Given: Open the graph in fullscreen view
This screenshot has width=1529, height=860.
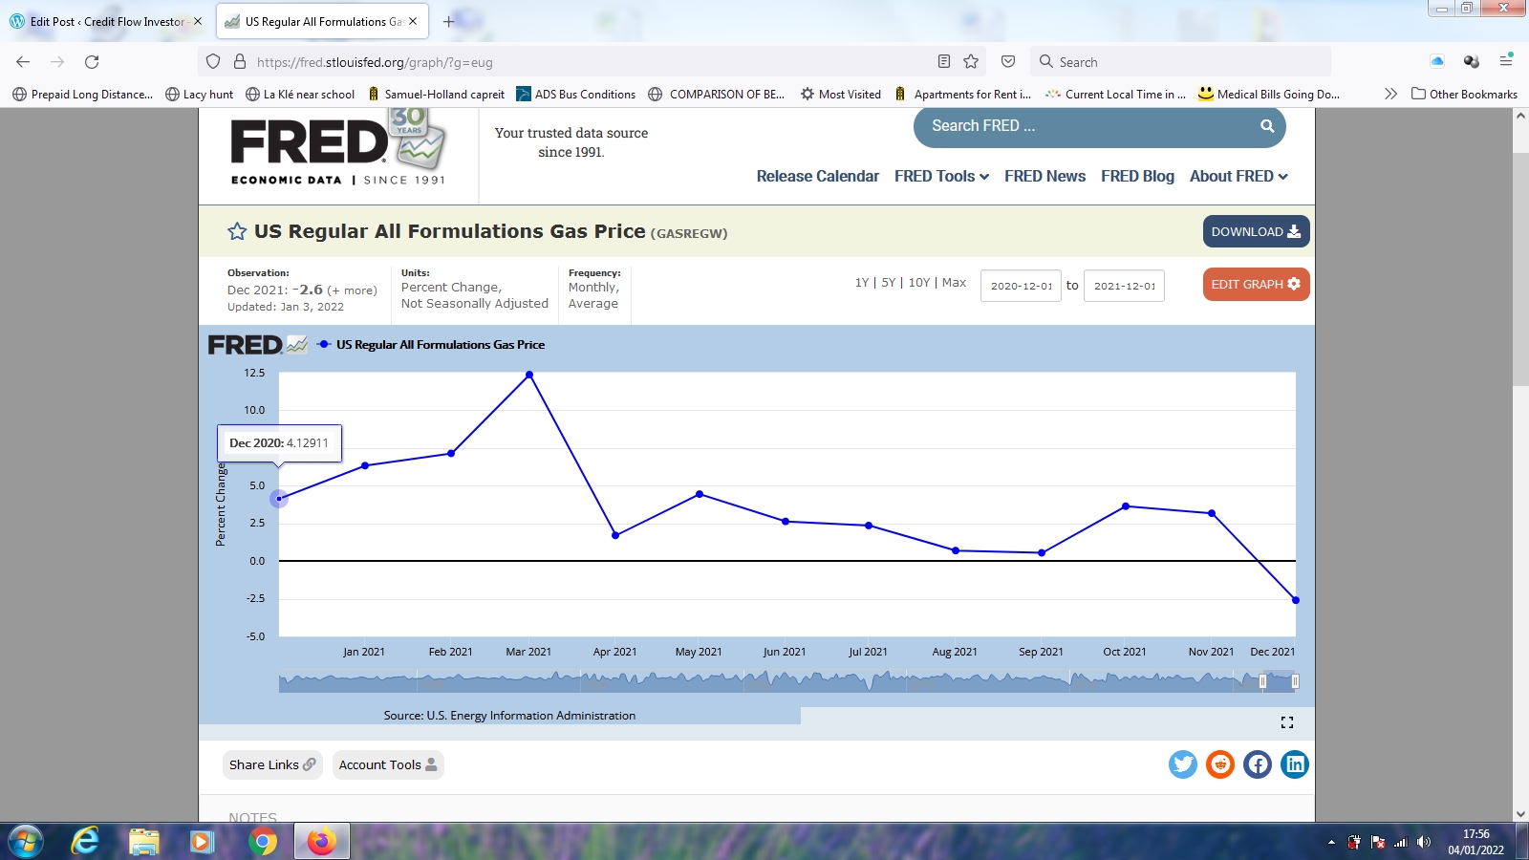Looking at the screenshot, I should coord(1286,722).
